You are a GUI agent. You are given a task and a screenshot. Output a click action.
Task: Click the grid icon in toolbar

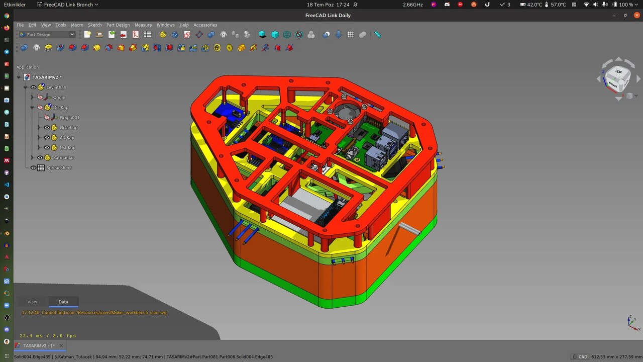(x=351, y=35)
